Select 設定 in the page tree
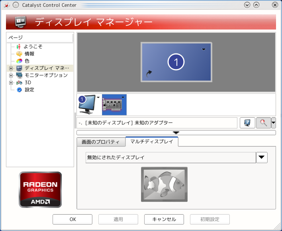The height and width of the screenshot is (231, 282). [x=29, y=90]
